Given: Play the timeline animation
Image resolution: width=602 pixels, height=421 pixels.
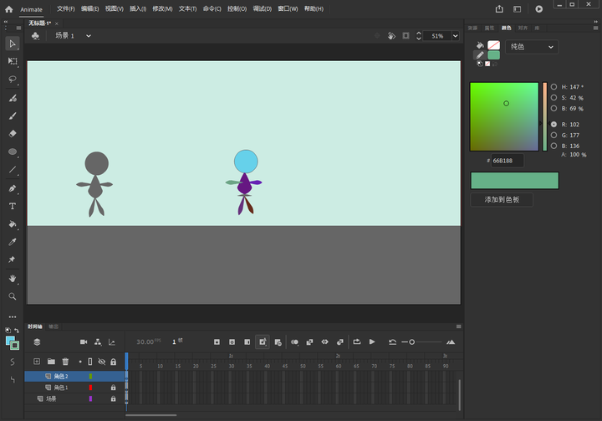Looking at the screenshot, I should (371, 341).
